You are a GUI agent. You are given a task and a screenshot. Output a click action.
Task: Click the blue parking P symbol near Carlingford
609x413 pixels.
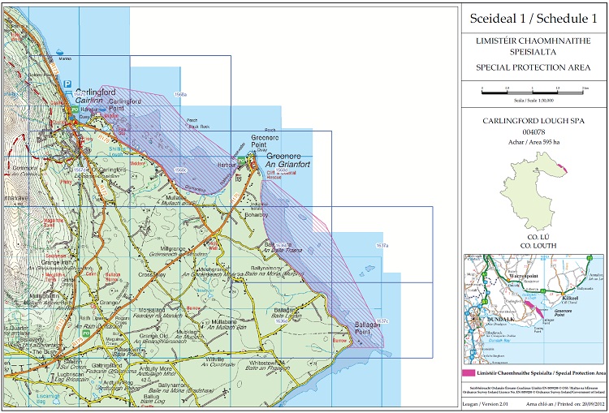tap(67, 84)
